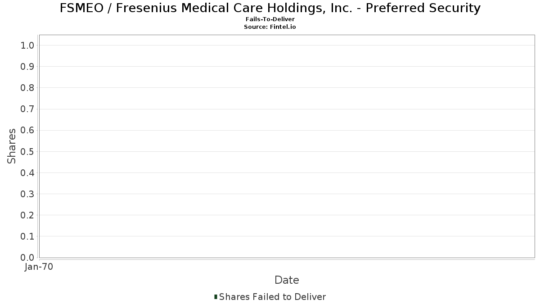Viewport: 540px width, 304px height.
Task: Open the Source: Fintel.io link
Action: [x=270, y=27]
